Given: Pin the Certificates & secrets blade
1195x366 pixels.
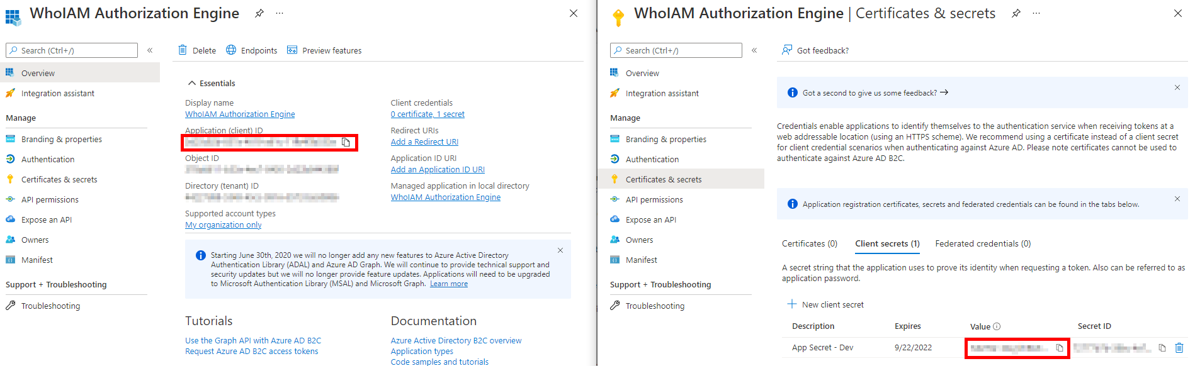Looking at the screenshot, I should click(1016, 13).
